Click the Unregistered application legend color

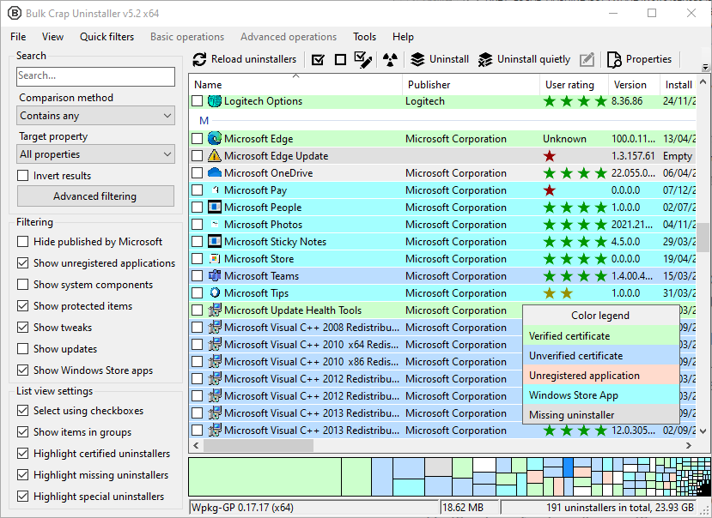point(600,376)
